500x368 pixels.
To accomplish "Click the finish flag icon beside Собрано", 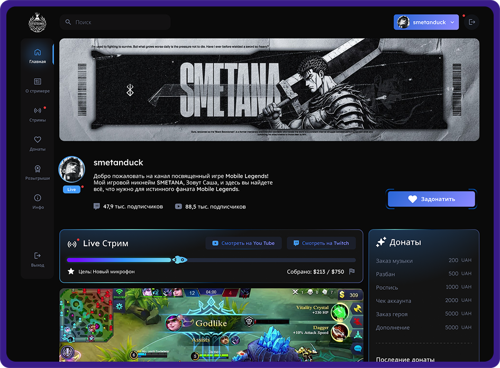I will [352, 271].
